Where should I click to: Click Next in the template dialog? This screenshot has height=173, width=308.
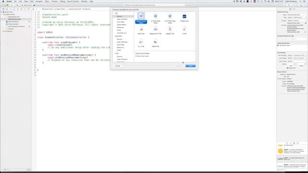pos(191,66)
